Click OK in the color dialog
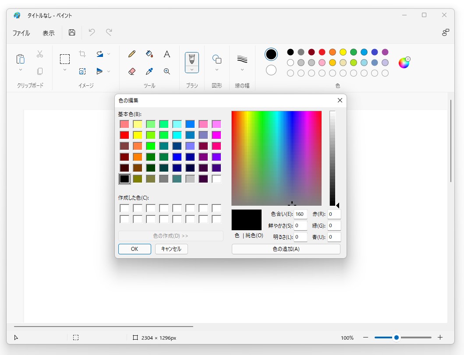 [135, 249]
